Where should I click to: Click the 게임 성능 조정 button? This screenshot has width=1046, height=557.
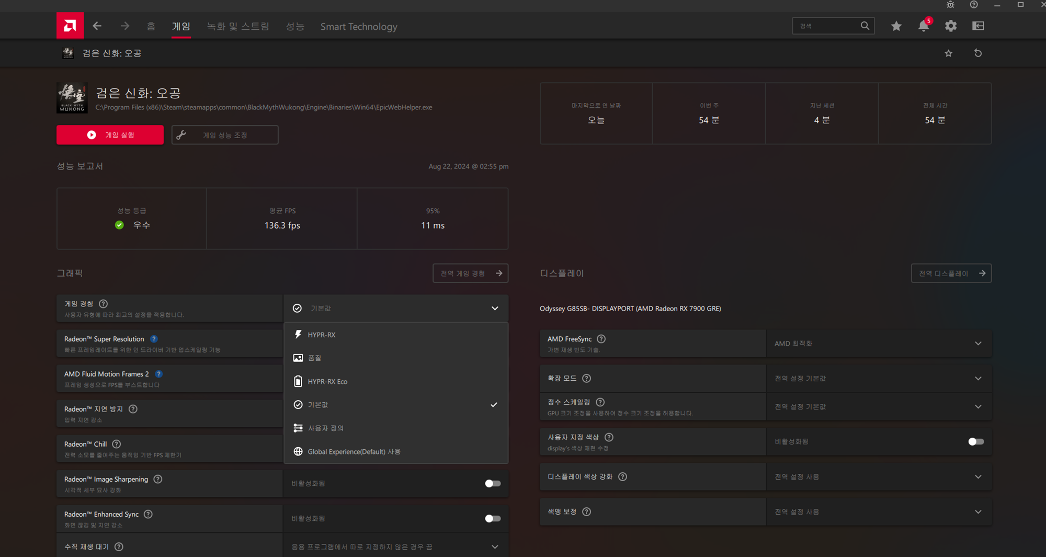(225, 135)
